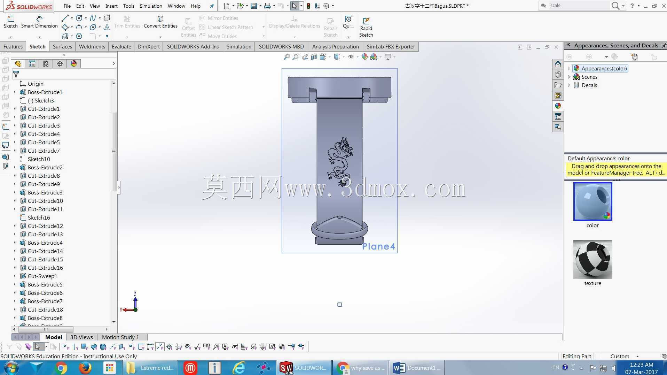Open the Options gear icon

[326, 6]
